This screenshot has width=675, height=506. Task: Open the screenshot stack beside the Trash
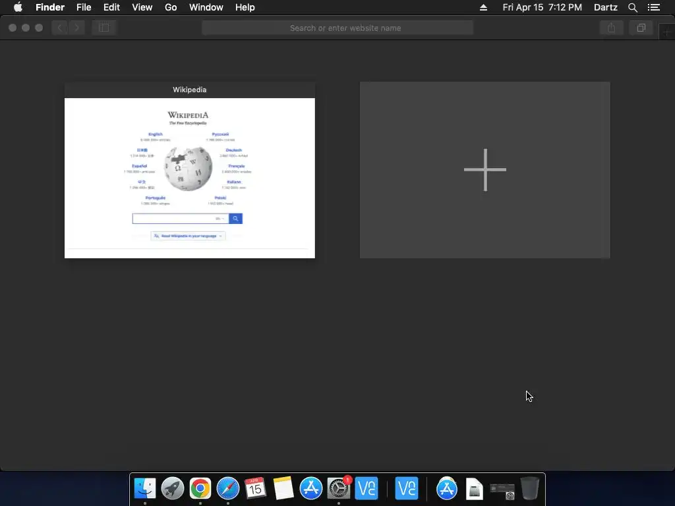[502, 491]
